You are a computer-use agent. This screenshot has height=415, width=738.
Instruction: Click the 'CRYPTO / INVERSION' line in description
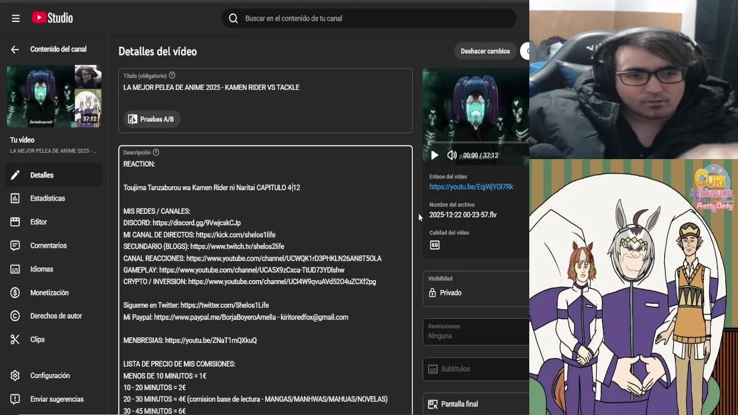click(x=250, y=282)
